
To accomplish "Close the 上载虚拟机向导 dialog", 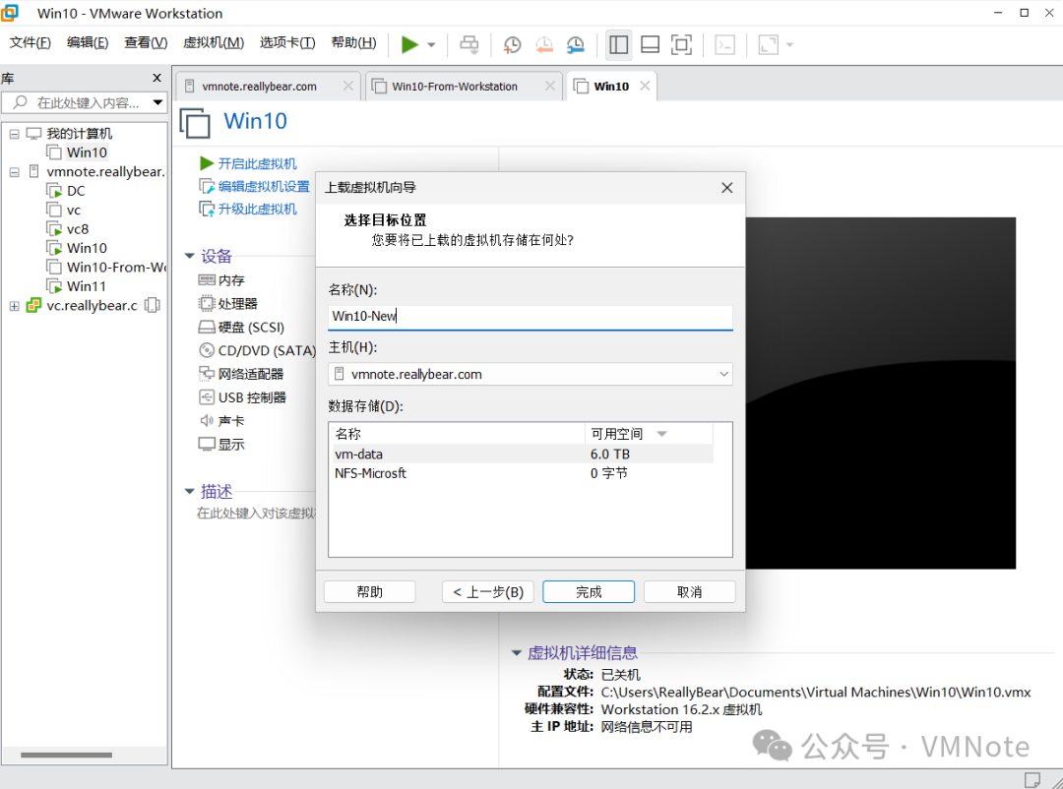I will [x=726, y=188].
